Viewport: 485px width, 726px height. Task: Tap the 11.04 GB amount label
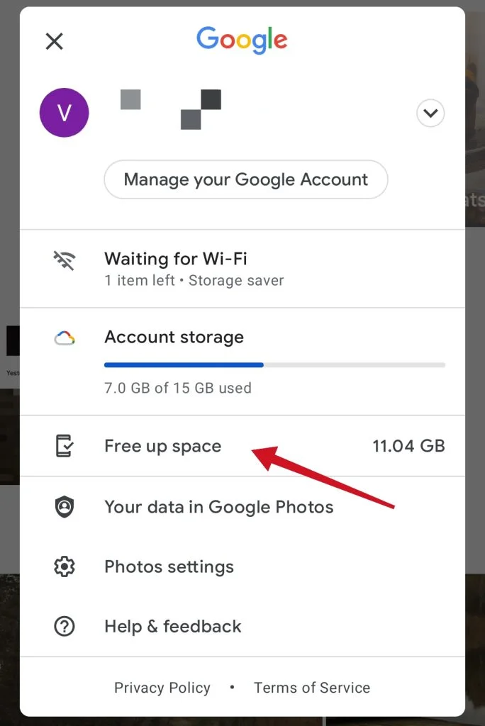pyautogui.click(x=408, y=446)
